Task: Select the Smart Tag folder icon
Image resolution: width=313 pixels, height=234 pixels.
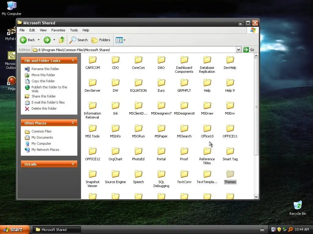Action: click(x=230, y=151)
